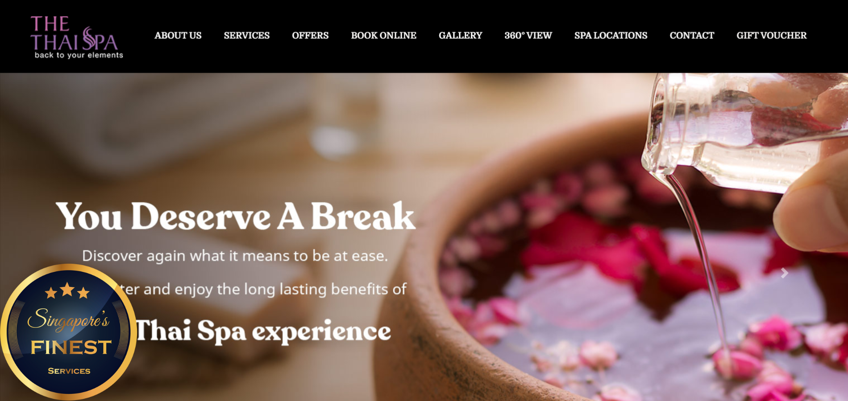Open the About Us menu

click(x=178, y=35)
